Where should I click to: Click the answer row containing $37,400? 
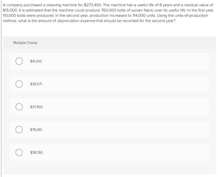pos(109,107)
